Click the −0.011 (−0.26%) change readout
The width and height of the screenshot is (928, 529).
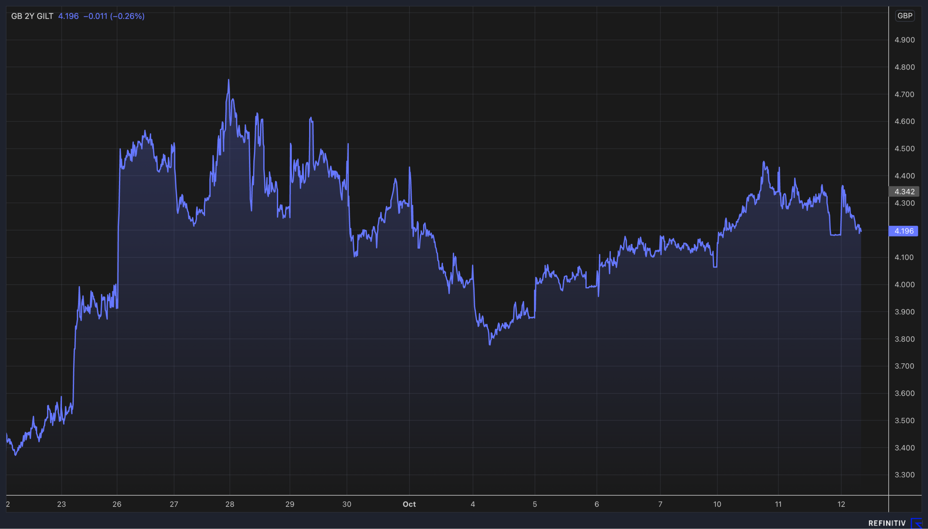pyautogui.click(x=114, y=16)
